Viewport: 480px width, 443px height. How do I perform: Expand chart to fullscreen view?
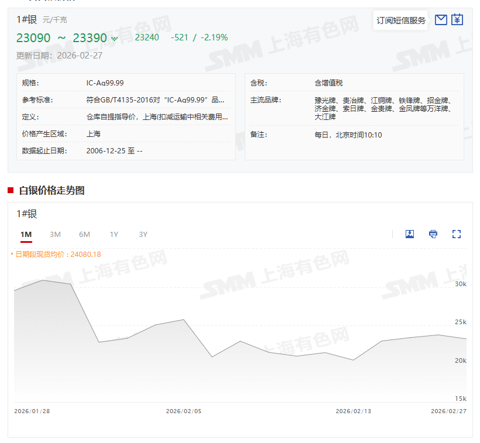(x=457, y=234)
